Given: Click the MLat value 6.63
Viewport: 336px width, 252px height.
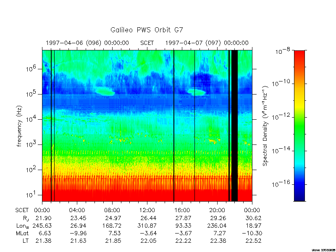Looking at the screenshot, I should 45,233.
